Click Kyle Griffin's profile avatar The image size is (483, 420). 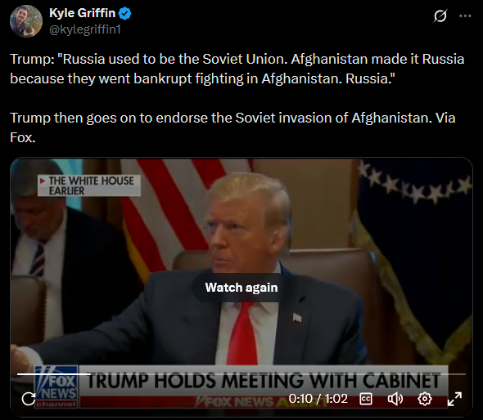(x=26, y=21)
